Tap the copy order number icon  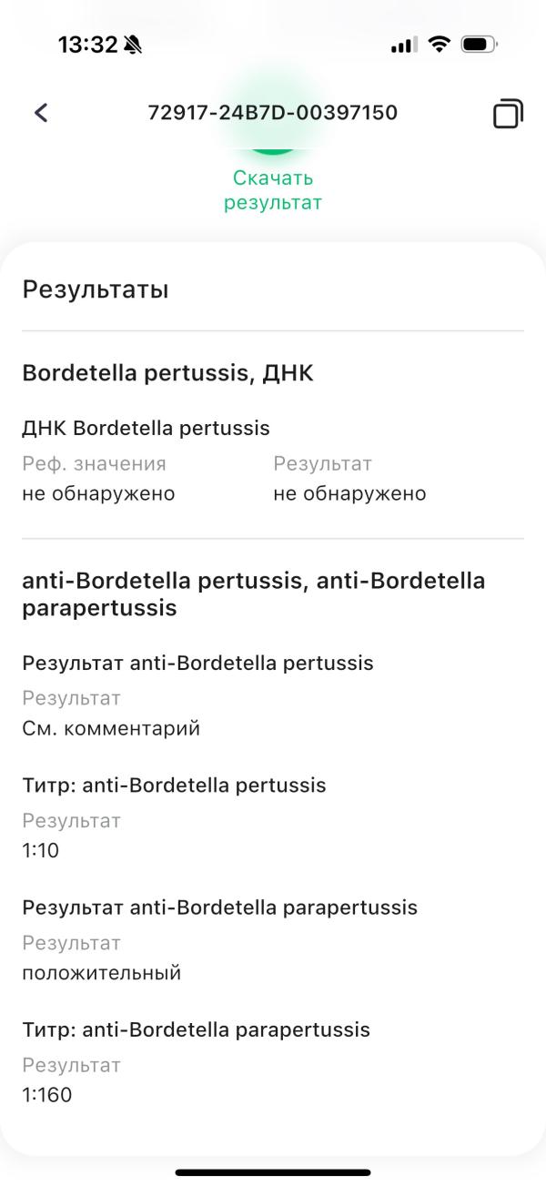(x=508, y=114)
